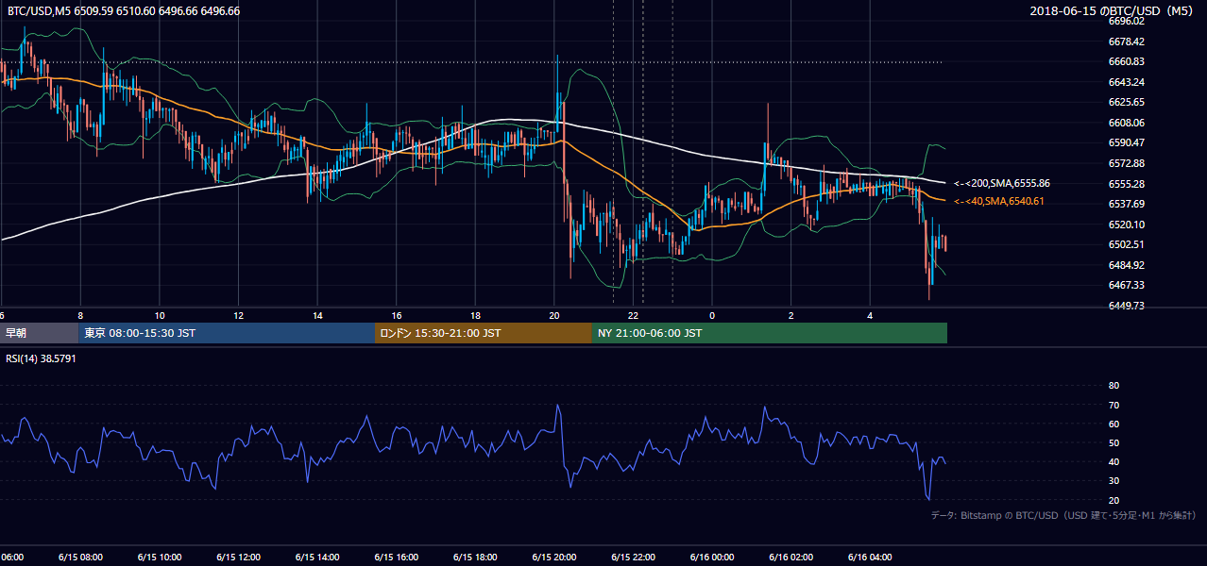Viewport: 1207px width, 566px height.
Task: Click the RSI(14) 38.5791 indicator label
Action: coord(41,358)
